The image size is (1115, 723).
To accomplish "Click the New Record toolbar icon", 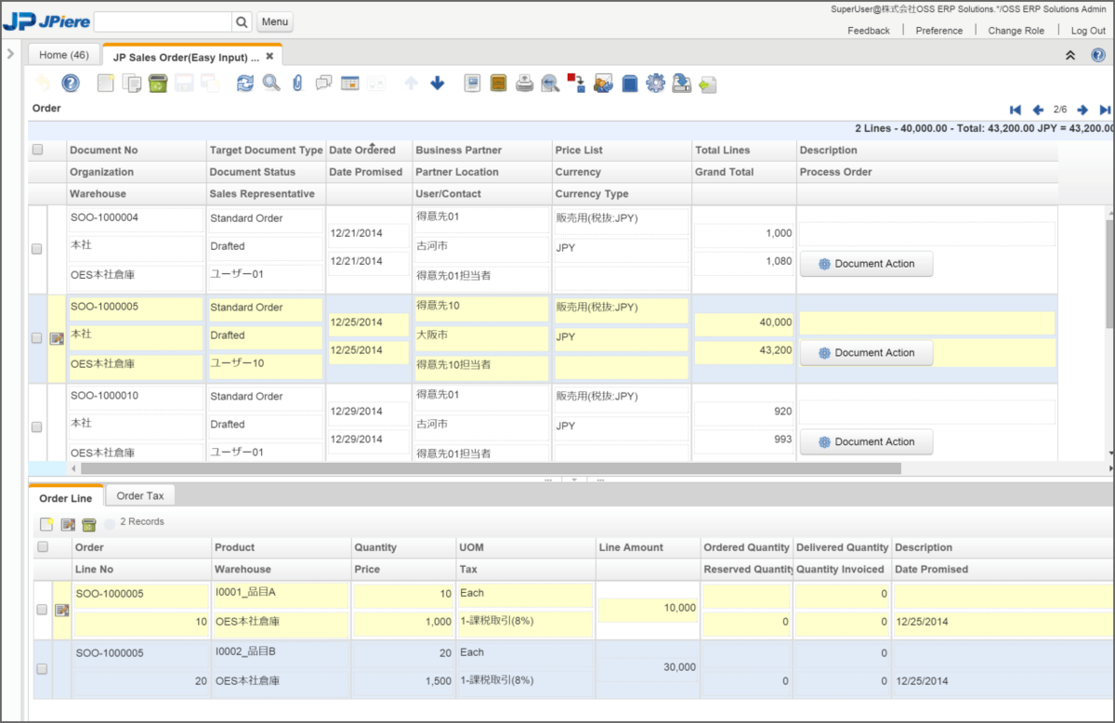I will [x=106, y=84].
